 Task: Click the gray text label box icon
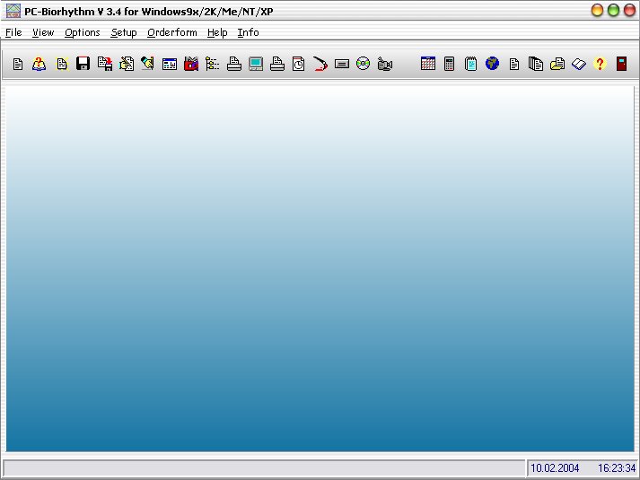(x=342, y=64)
